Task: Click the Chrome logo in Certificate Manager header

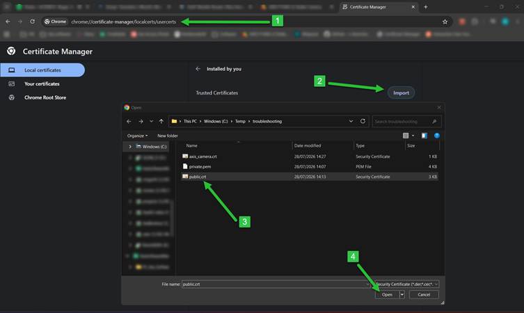Action: click(11, 51)
